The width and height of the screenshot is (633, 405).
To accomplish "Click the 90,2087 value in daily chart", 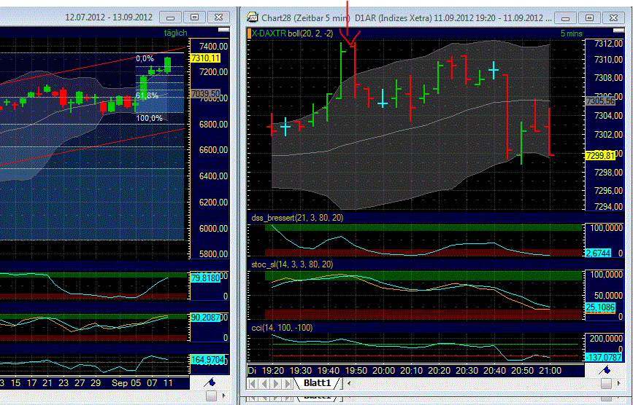I will click(x=205, y=318).
